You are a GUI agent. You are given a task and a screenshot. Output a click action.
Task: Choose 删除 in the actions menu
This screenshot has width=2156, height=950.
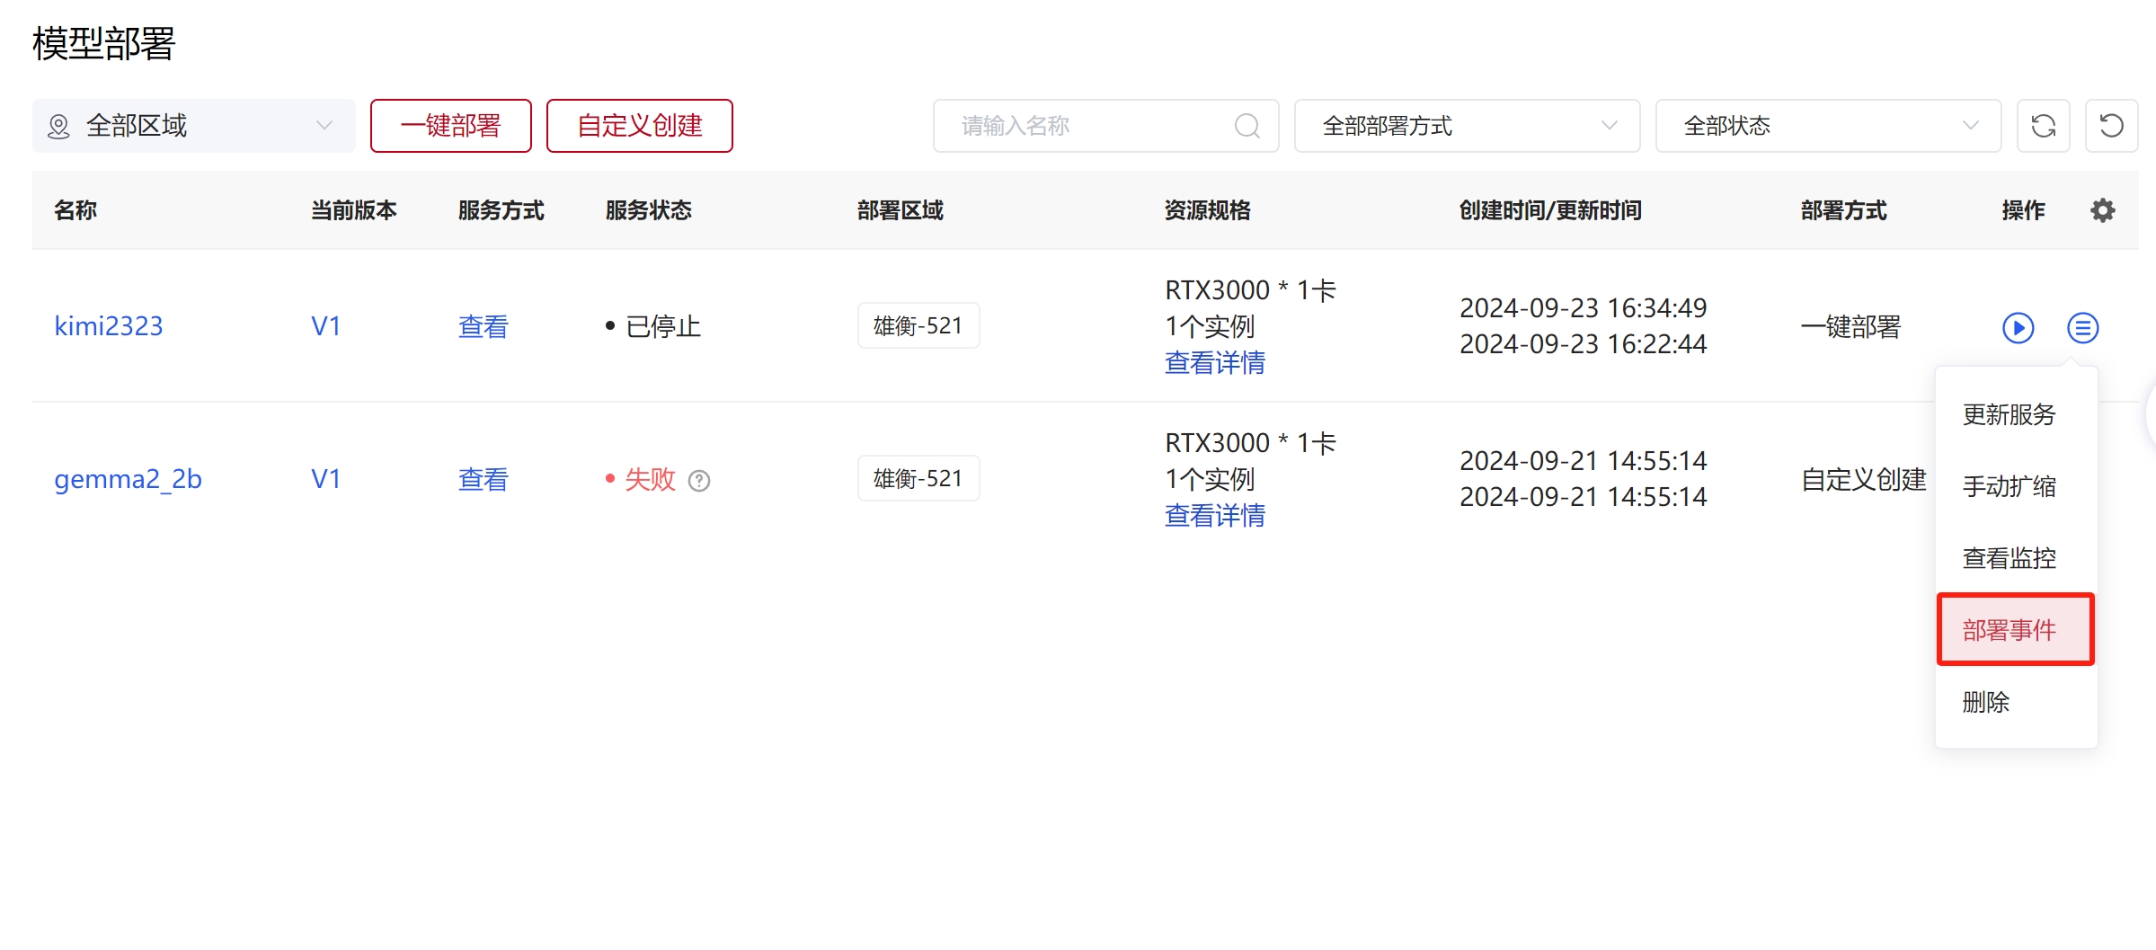[x=1985, y=702]
